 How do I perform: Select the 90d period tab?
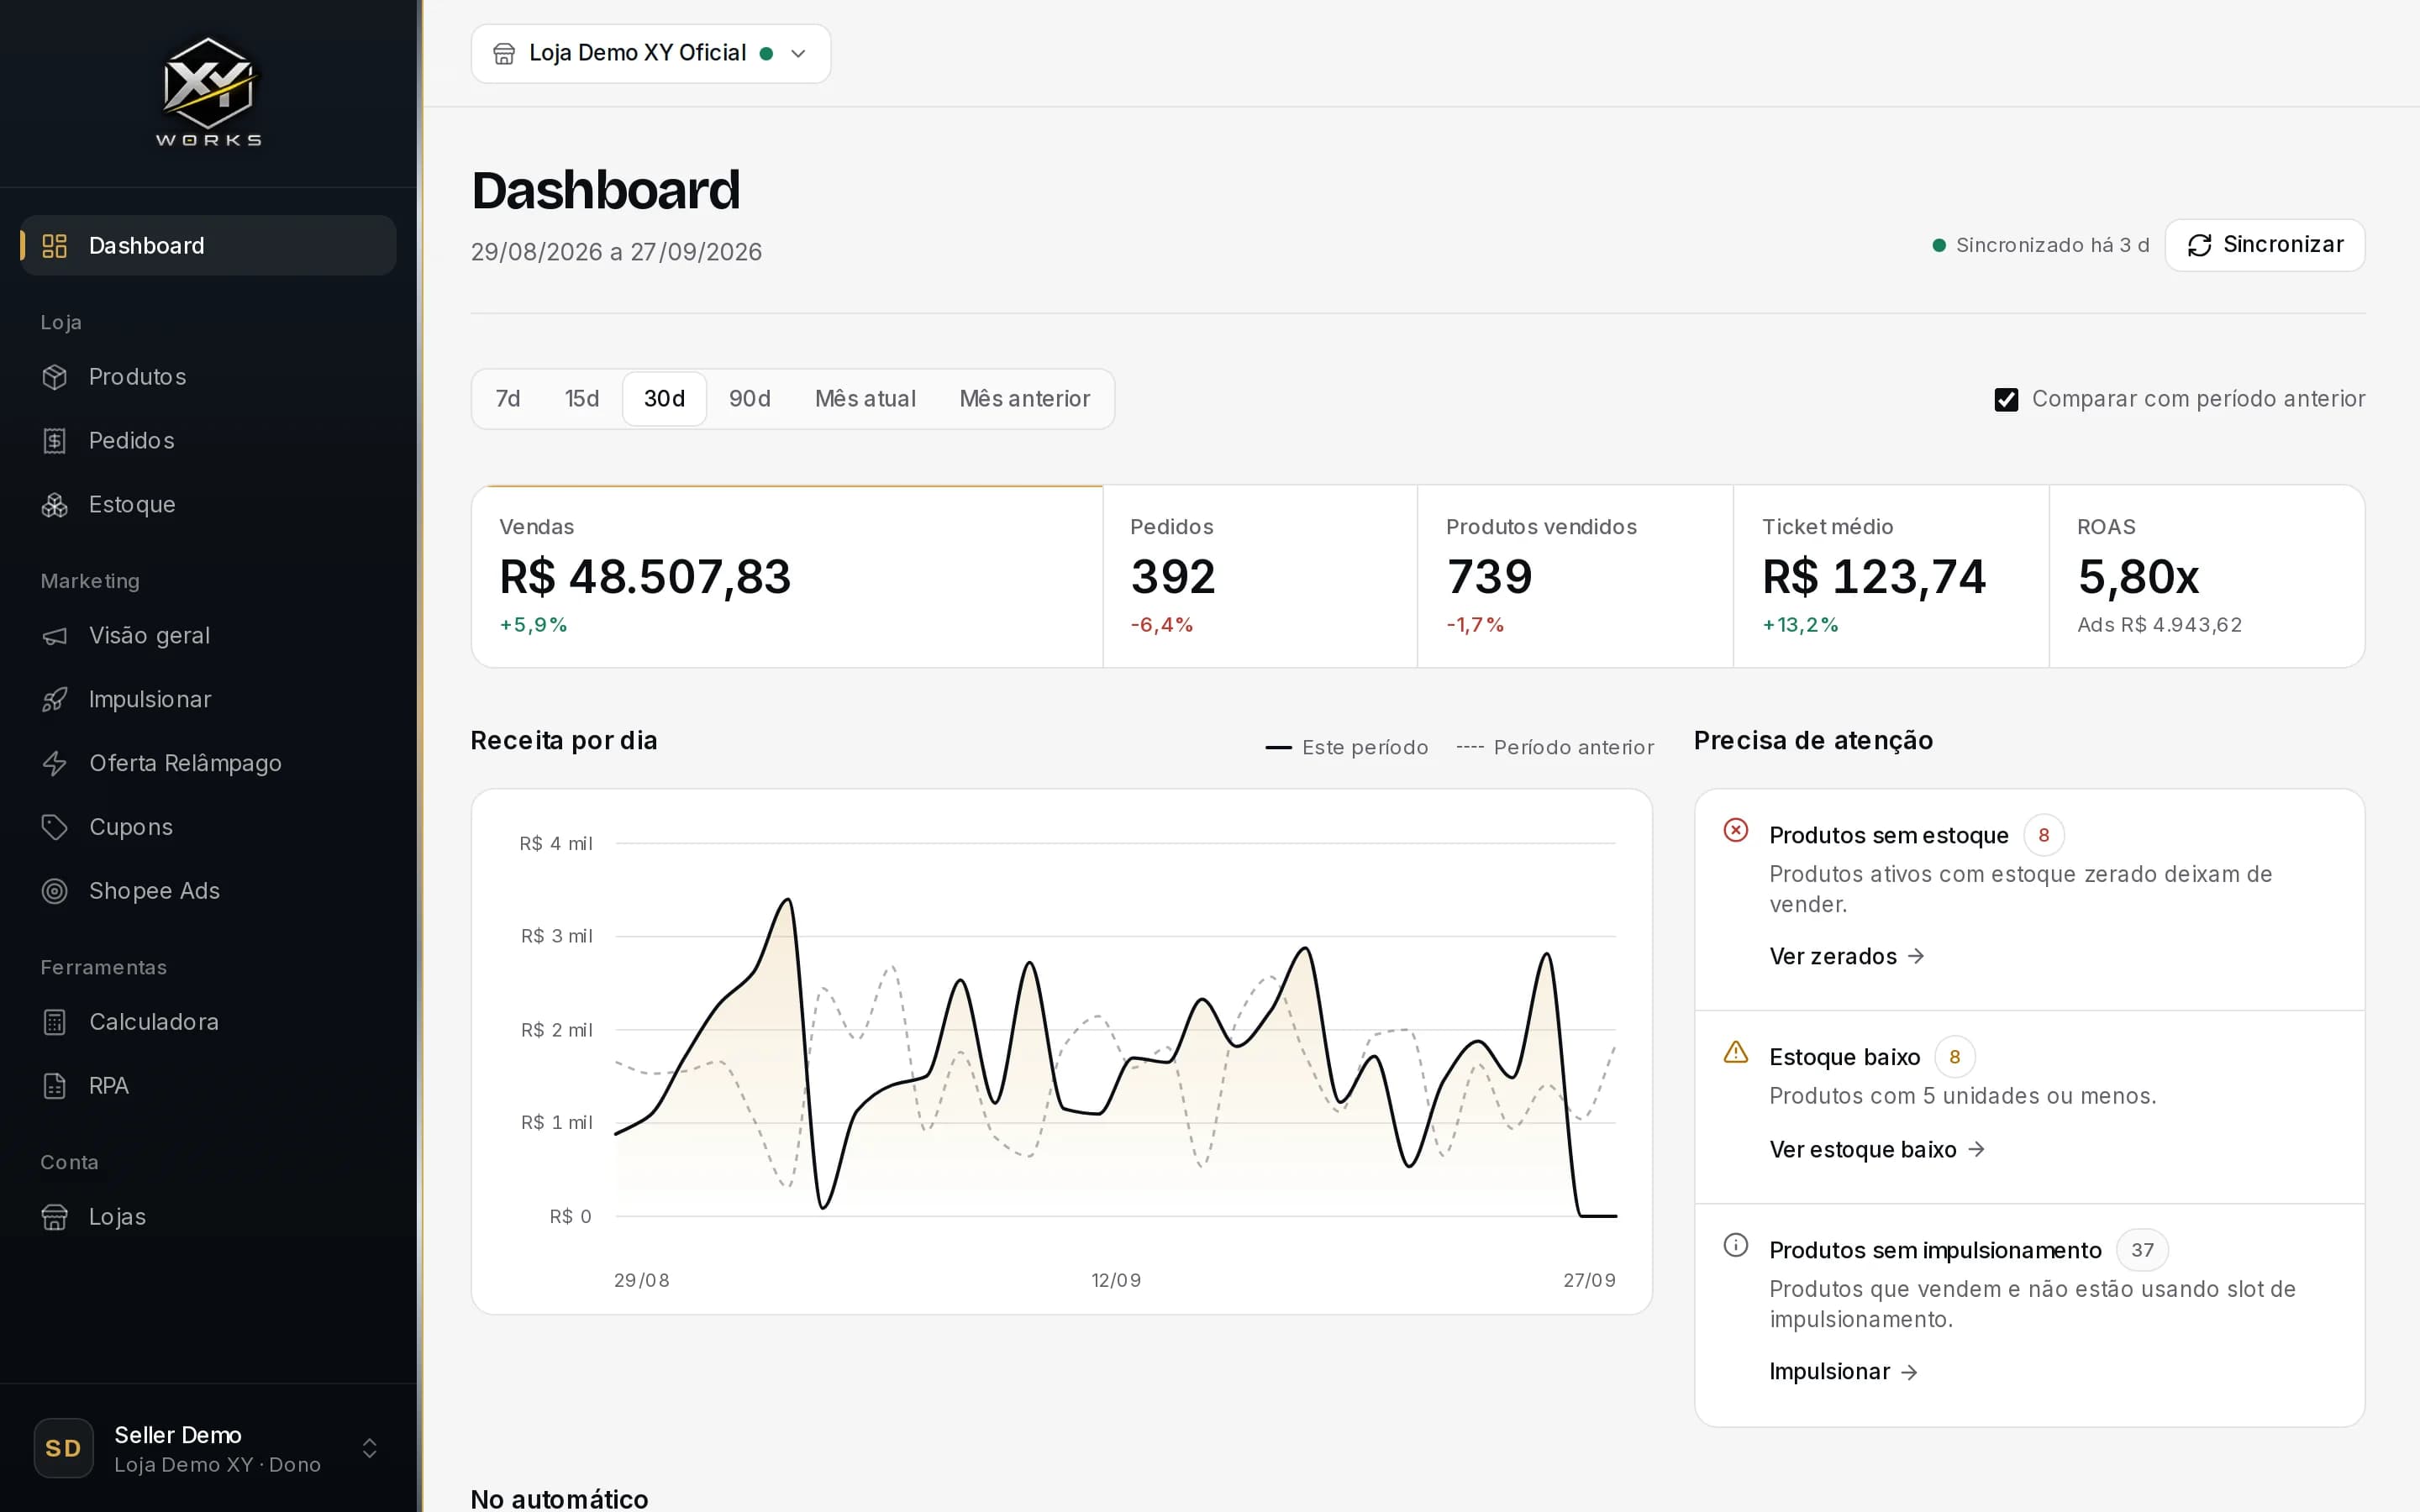[x=750, y=399]
